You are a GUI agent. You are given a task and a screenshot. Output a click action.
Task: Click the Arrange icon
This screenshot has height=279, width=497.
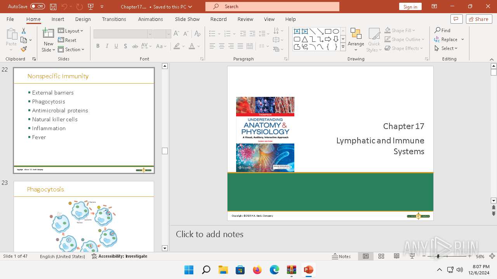pyautogui.click(x=356, y=39)
